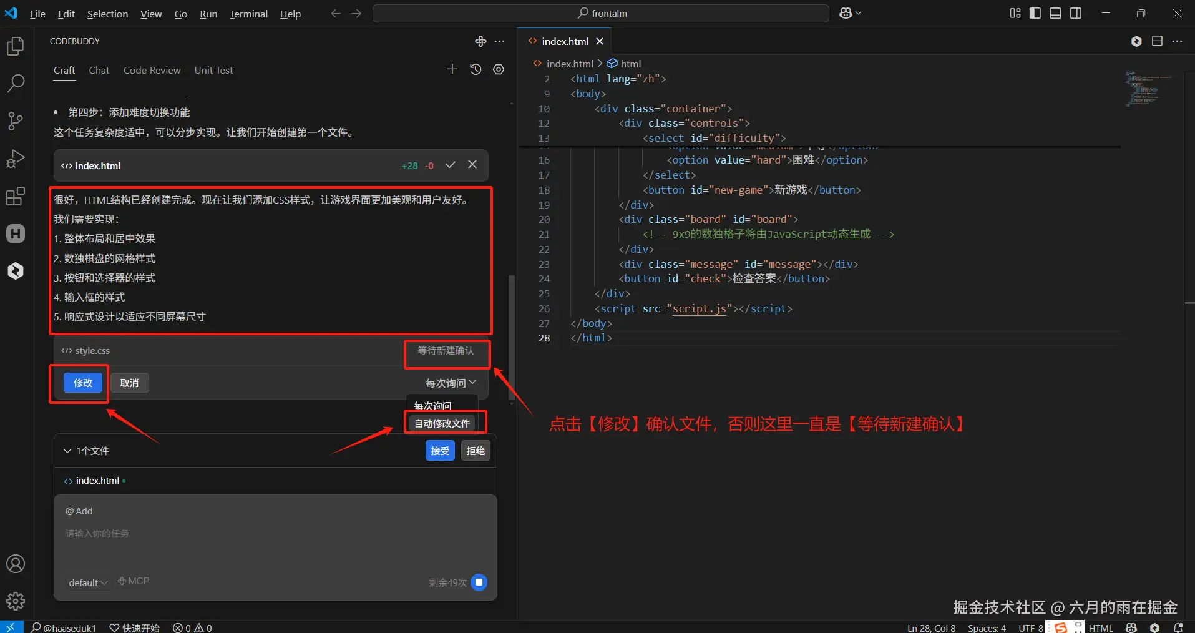Viewport: 1195px width, 633px height.
Task: Close the index.html editor tab
Action: (x=600, y=41)
